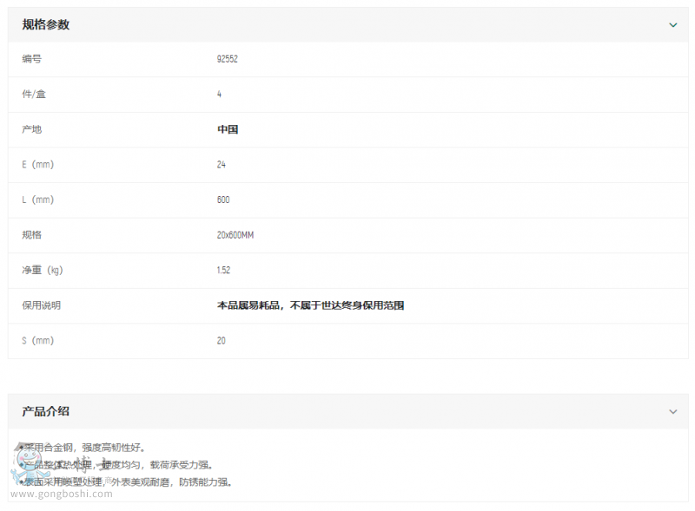Click the 规格 value 20x600MM
This screenshot has height=511, width=695.
coord(235,235)
